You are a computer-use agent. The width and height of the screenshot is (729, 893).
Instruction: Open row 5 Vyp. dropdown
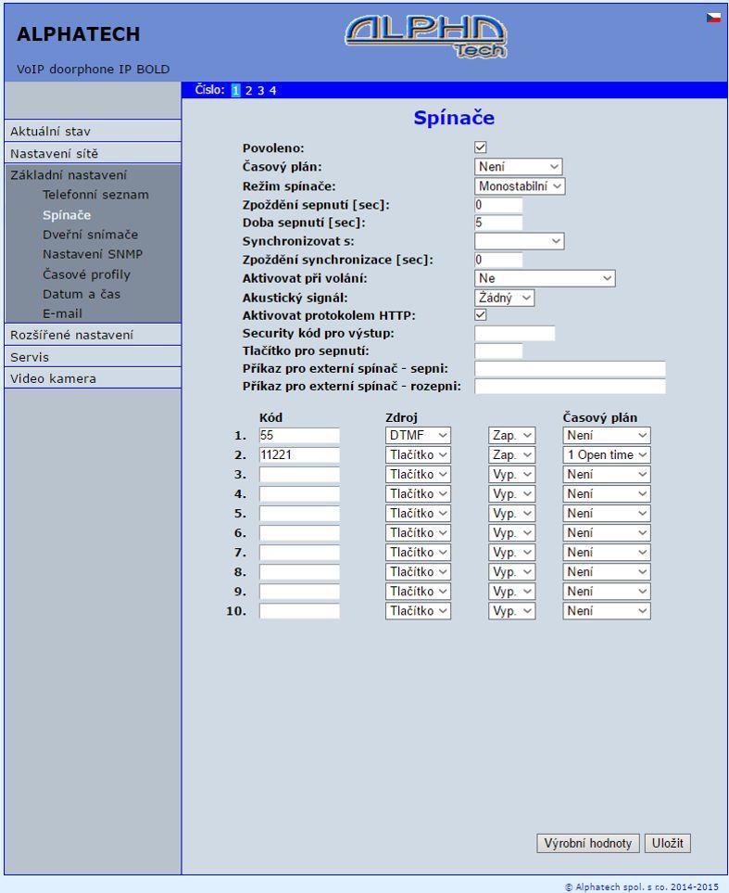tap(511, 514)
